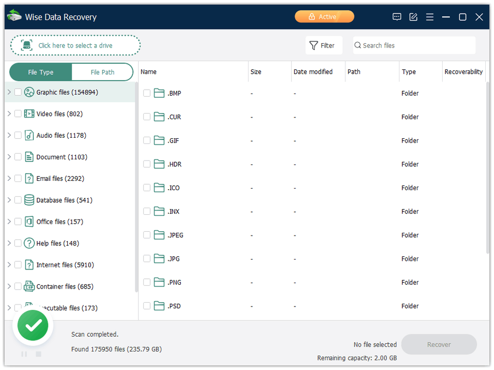Click the Recover button
Screen dimensions: 494x370
point(439,344)
